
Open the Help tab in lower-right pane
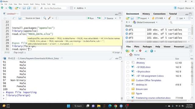(158, 47)
